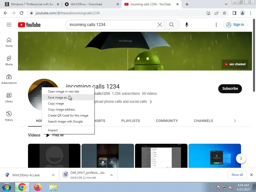Switch to the COMMUNITY tab
The height and width of the screenshot is (192, 256).
click(167, 121)
